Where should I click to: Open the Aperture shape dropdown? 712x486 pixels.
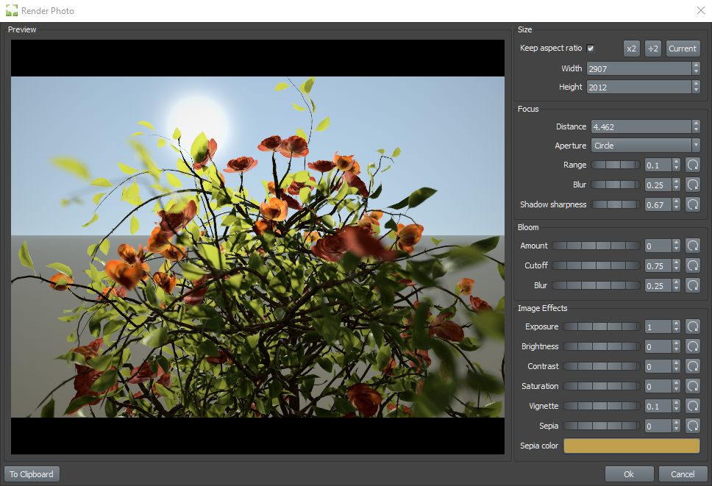coord(645,146)
